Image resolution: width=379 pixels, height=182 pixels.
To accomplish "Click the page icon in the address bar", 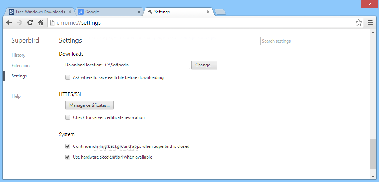I will [x=52, y=23].
